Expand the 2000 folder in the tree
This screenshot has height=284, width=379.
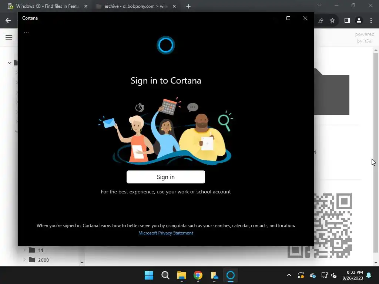pos(24,260)
